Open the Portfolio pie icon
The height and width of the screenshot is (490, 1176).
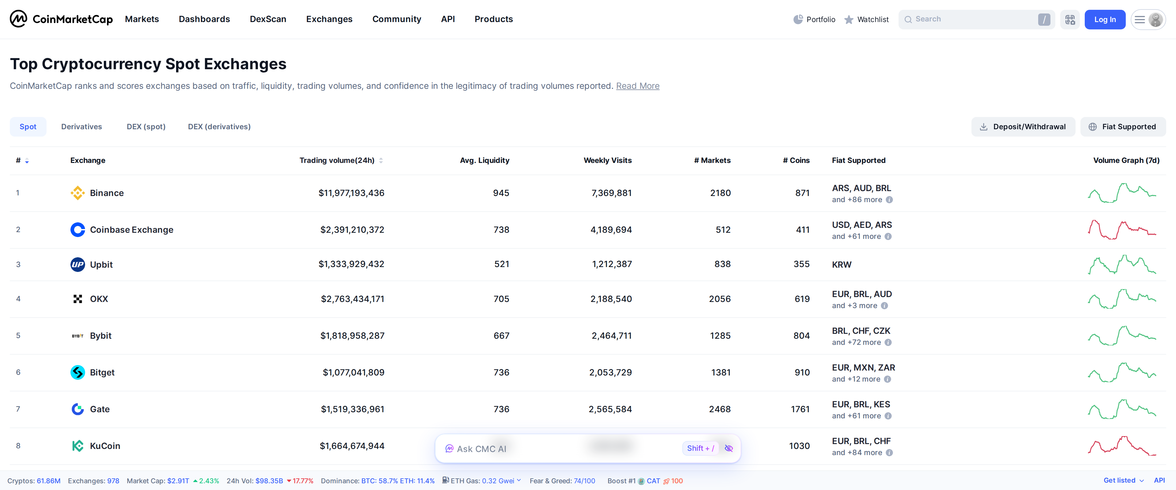tap(797, 19)
